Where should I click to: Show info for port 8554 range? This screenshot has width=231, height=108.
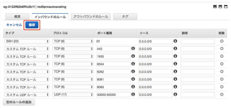(133, 64)
